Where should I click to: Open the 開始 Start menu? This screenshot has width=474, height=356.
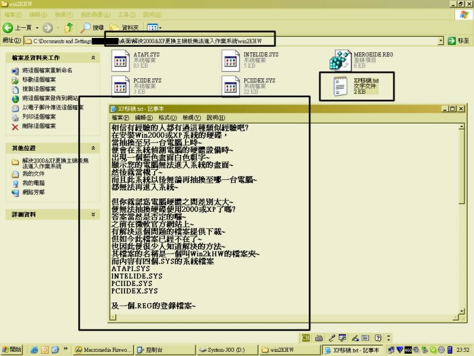12,349
